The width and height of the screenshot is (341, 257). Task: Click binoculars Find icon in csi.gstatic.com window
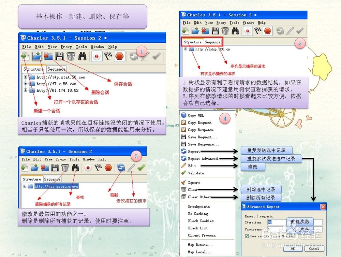(x=75, y=168)
